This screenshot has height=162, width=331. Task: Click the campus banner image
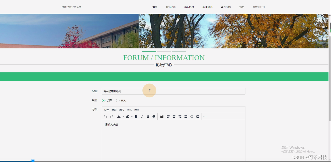[164, 31]
